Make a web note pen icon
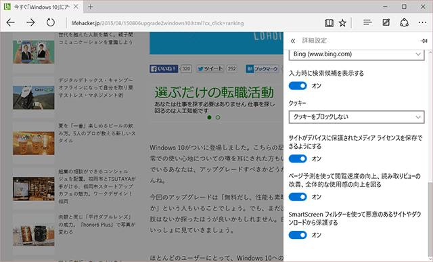 coord(386,22)
